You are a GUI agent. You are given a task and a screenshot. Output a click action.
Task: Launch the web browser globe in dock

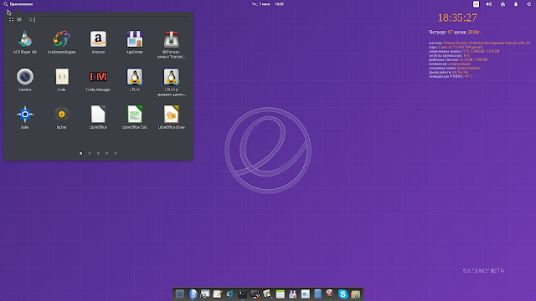coord(193,293)
